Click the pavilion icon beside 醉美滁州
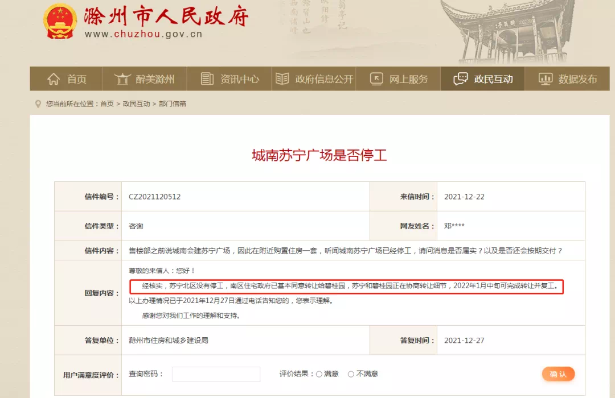The height and width of the screenshot is (398, 615). [x=122, y=79]
